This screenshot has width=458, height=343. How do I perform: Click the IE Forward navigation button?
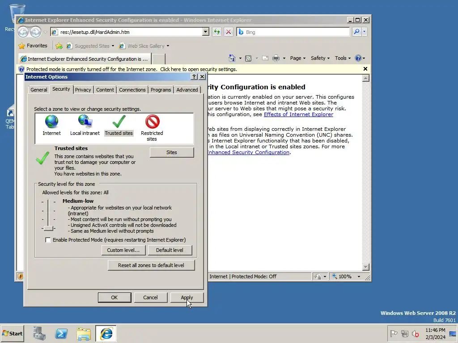click(35, 32)
